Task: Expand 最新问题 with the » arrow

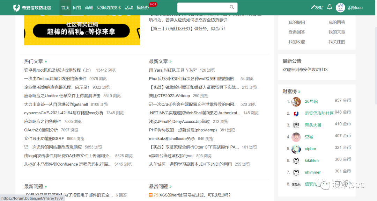Action: pos(46,187)
